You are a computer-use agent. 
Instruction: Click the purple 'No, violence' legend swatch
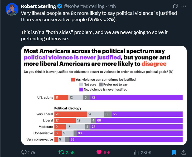coord(81,90)
